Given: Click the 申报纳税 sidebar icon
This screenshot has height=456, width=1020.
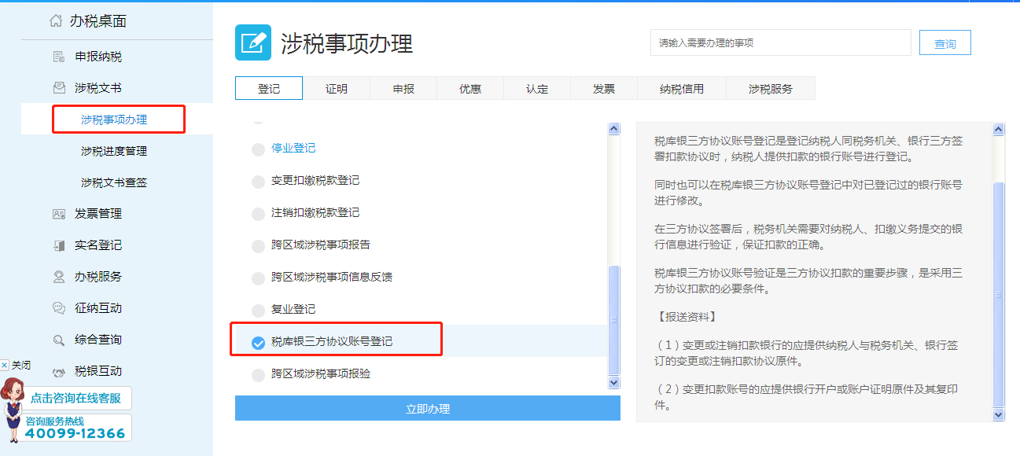Looking at the screenshot, I should click(59, 57).
